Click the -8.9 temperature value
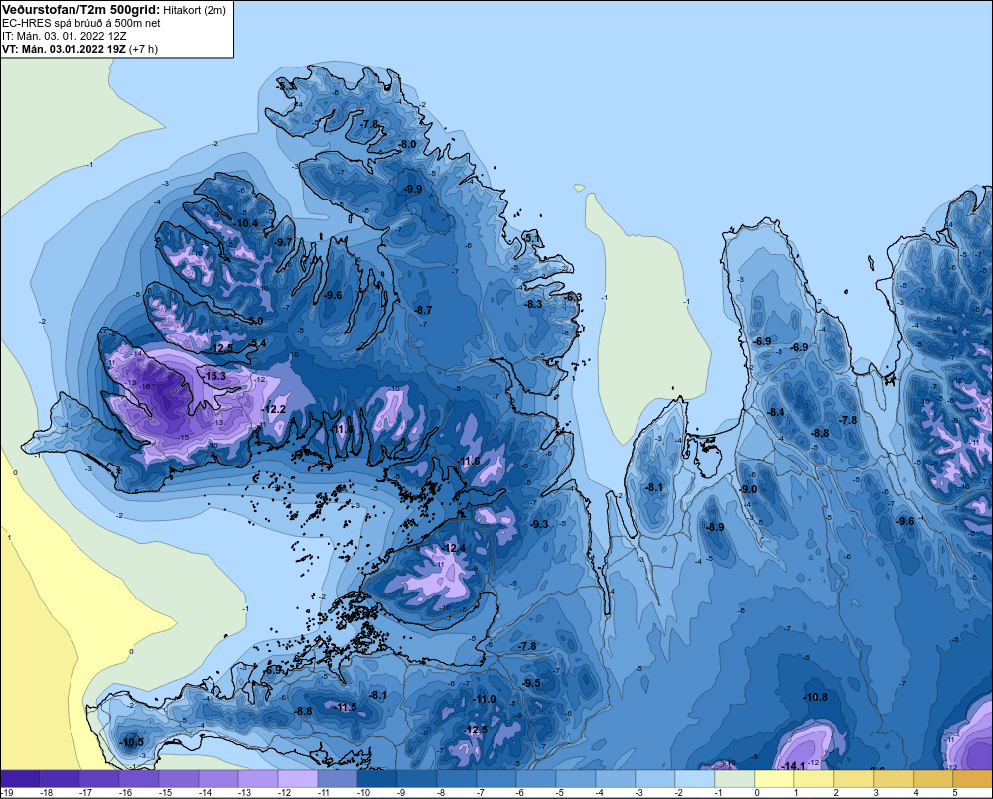The image size is (993, 799). 715,527
